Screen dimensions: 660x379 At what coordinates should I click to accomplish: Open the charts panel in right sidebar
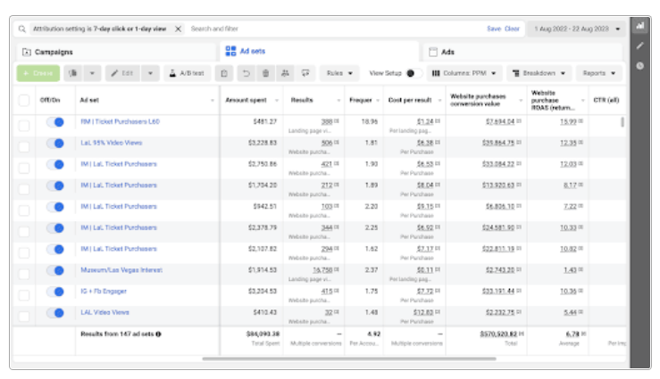(x=639, y=26)
